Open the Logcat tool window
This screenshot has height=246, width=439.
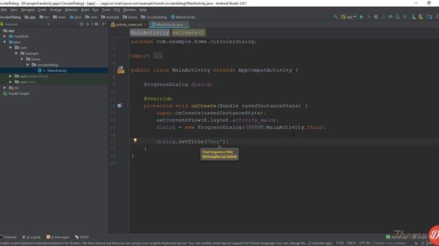pos(32,237)
